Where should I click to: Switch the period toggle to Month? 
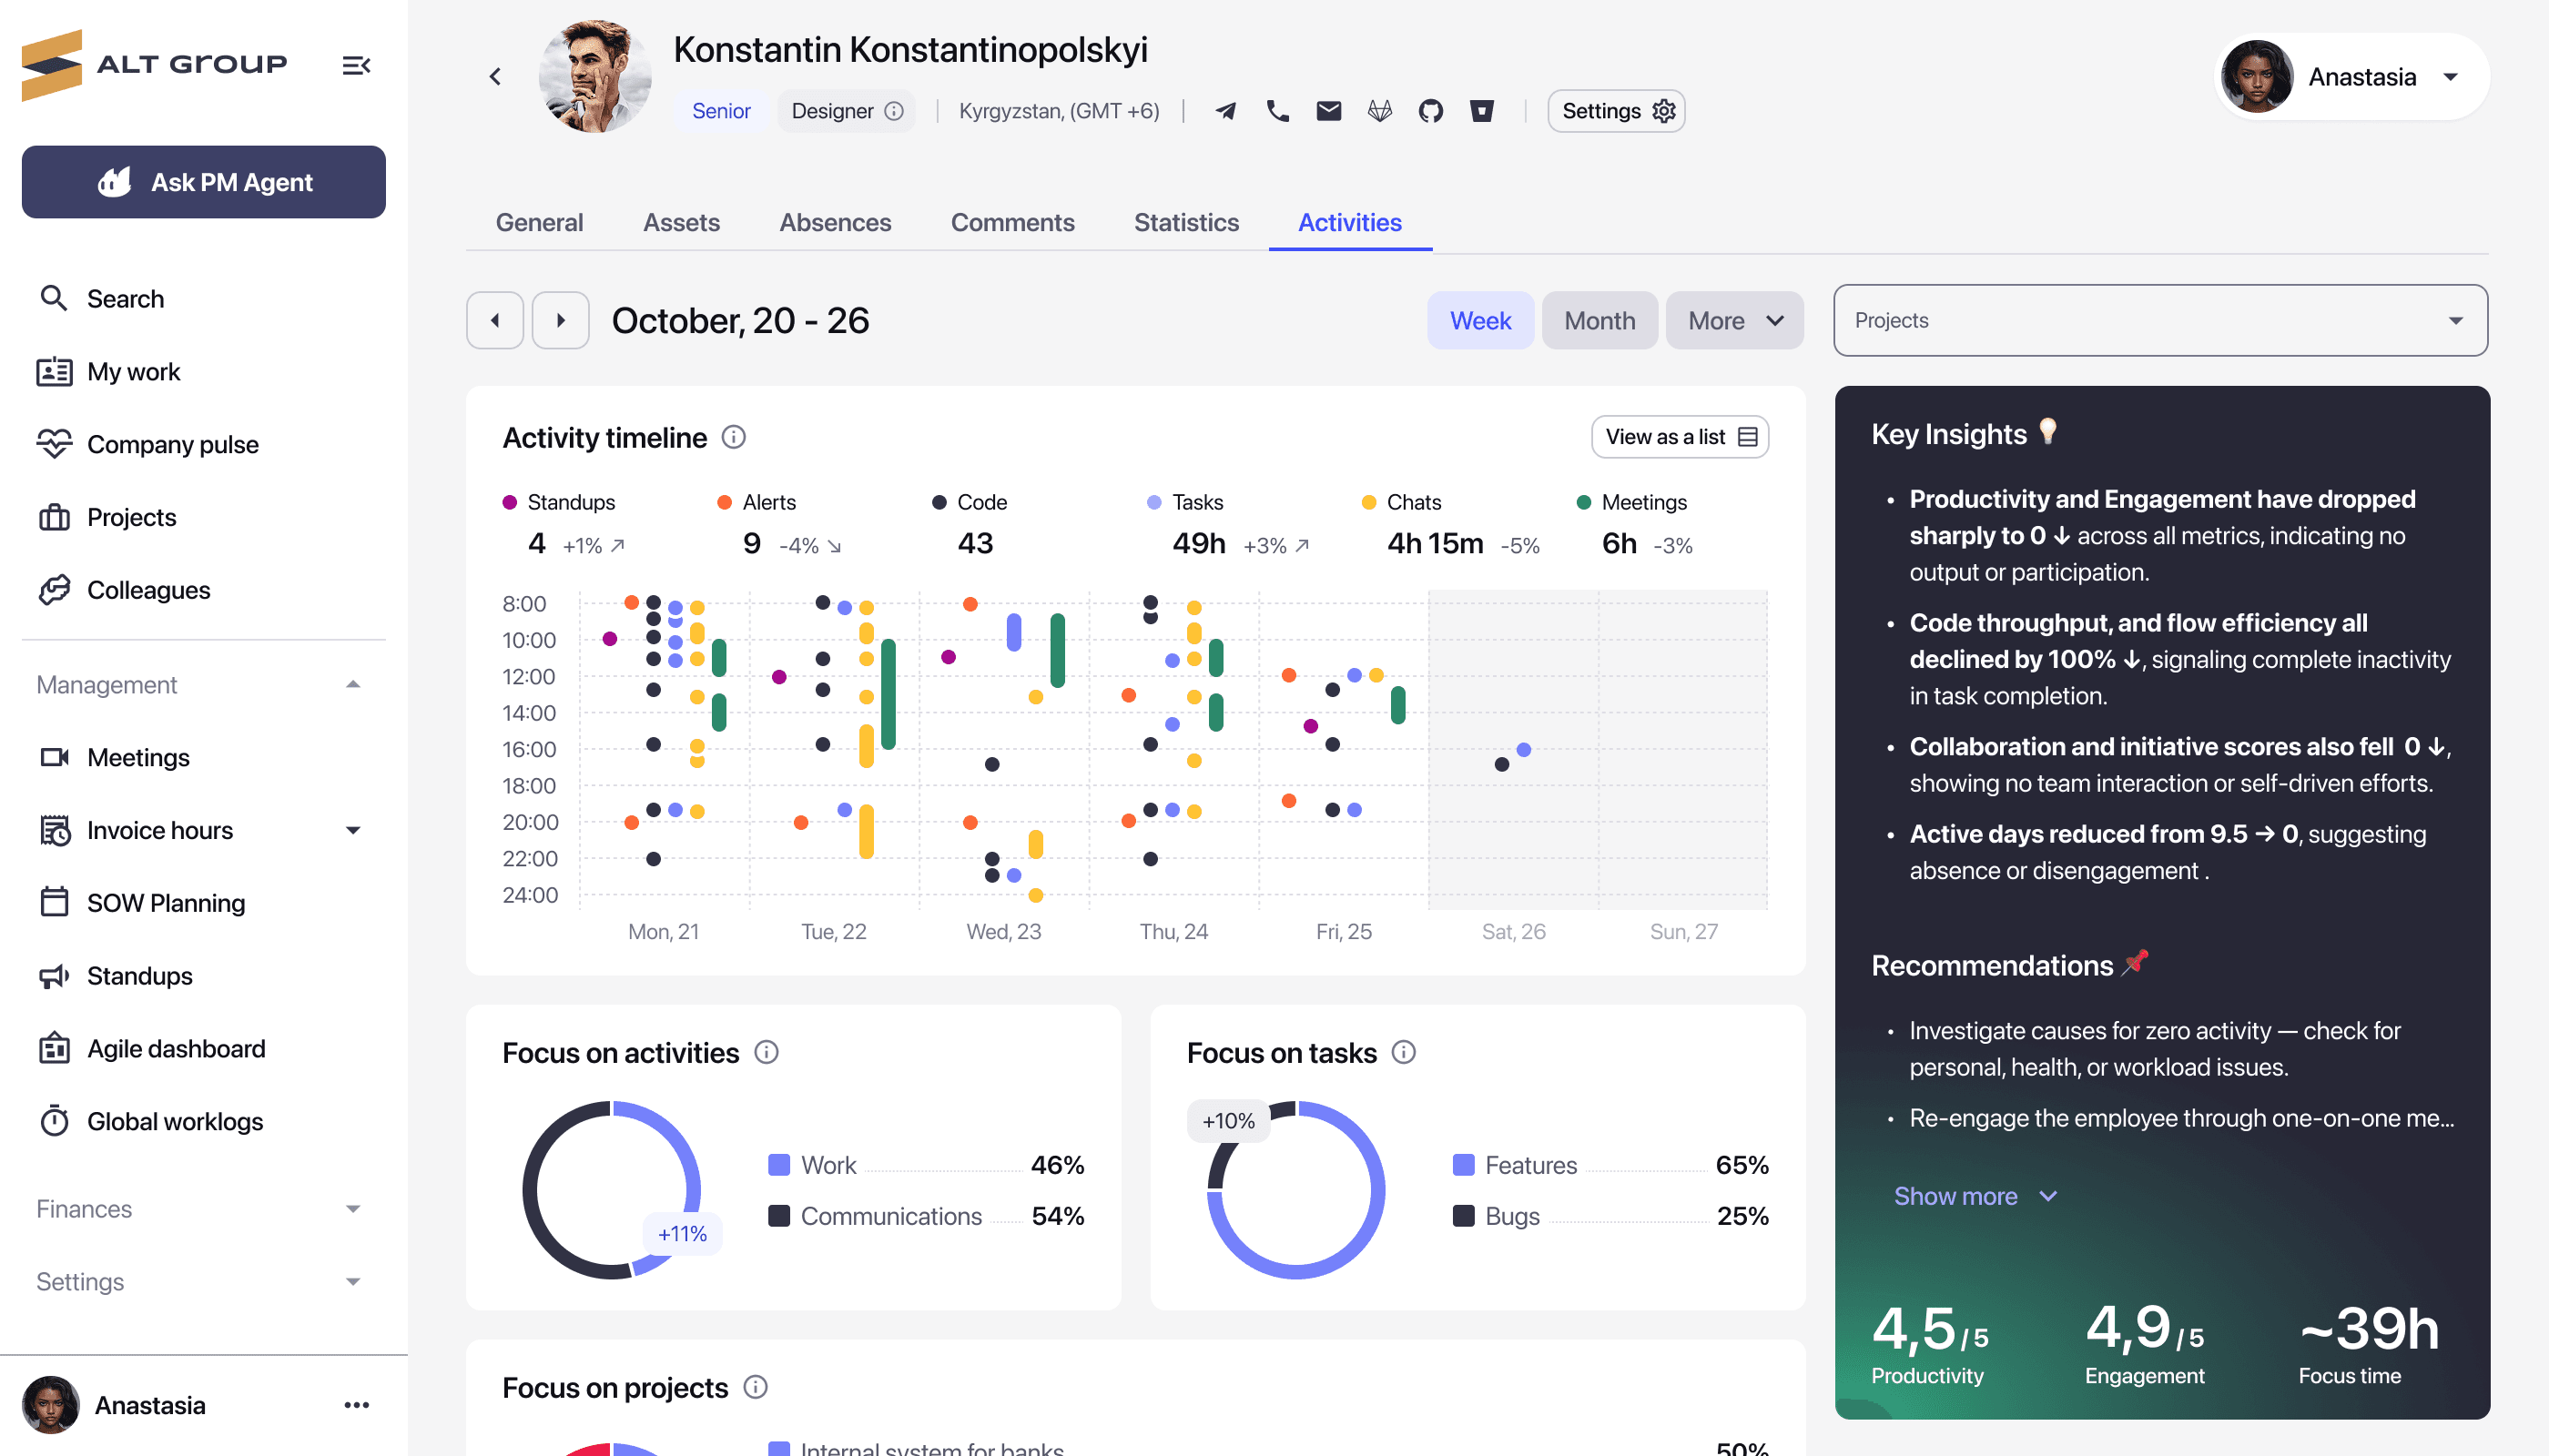click(1599, 321)
